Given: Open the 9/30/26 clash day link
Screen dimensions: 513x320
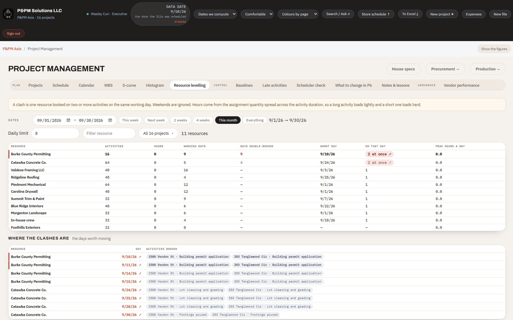Looking at the screenshot, I should pos(131,315).
